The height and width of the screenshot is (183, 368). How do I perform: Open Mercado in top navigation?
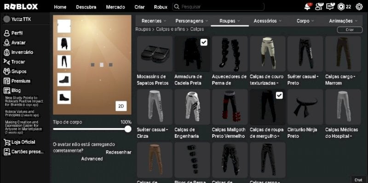(x=115, y=7)
